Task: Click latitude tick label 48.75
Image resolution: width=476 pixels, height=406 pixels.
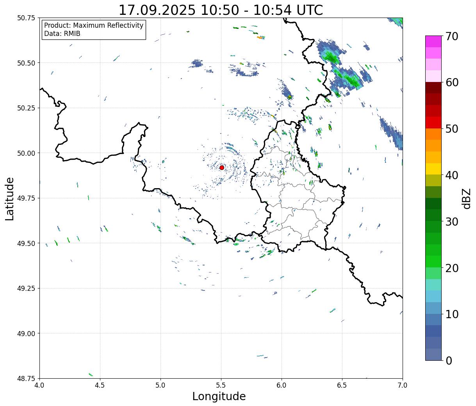Action: click(26, 378)
